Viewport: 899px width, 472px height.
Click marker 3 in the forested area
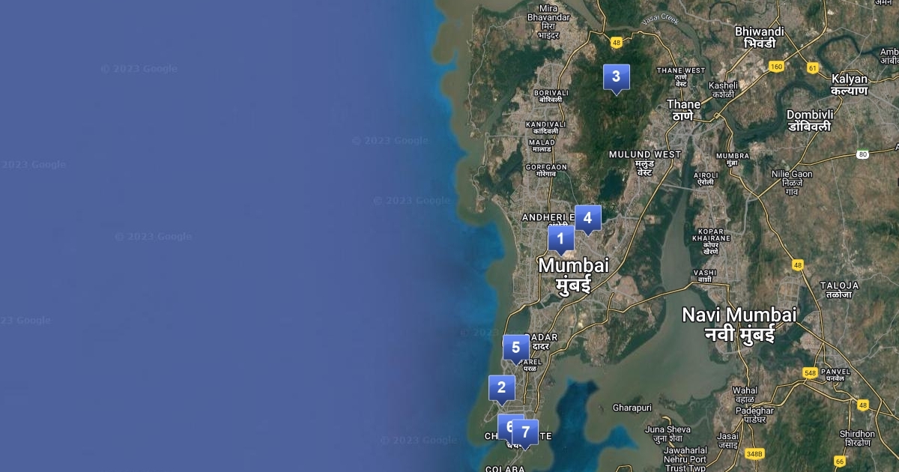pyautogui.click(x=616, y=77)
